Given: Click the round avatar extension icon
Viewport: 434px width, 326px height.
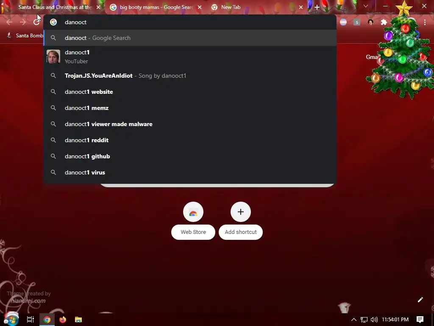Looking at the screenshot, I should (370, 22).
